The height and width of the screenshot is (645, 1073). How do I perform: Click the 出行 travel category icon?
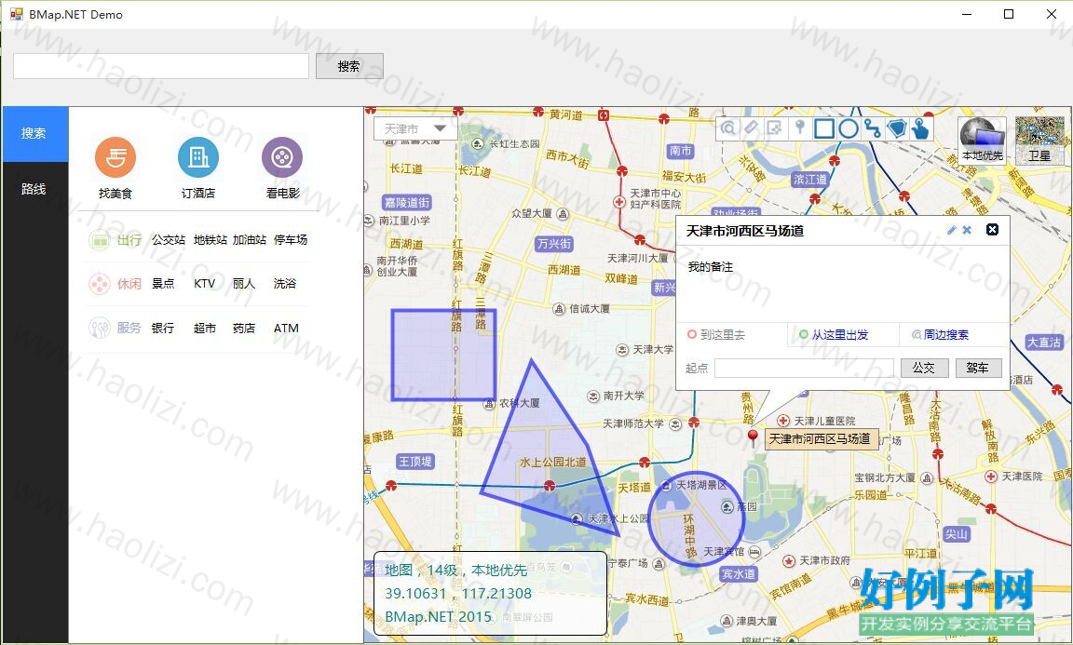click(x=100, y=240)
